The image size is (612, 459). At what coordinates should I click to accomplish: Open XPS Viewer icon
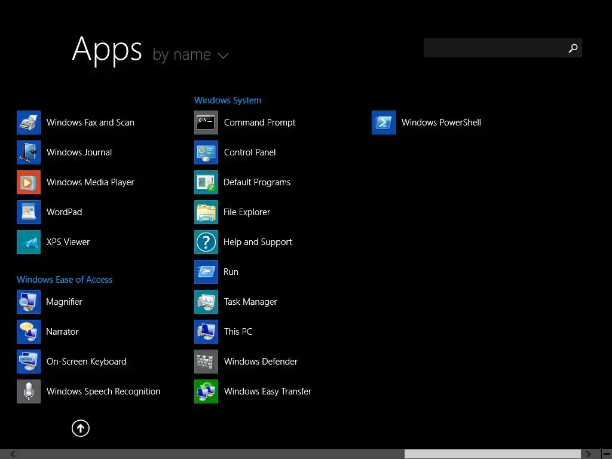tap(29, 242)
